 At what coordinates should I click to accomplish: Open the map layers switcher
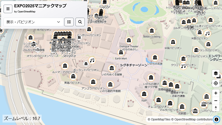coord(216,73)
